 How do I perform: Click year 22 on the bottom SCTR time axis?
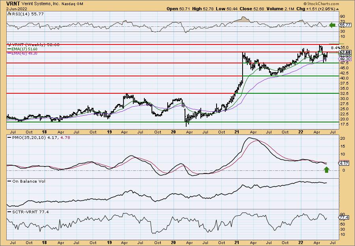(301, 242)
